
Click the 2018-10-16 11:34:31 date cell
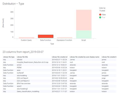pos(59,62)
